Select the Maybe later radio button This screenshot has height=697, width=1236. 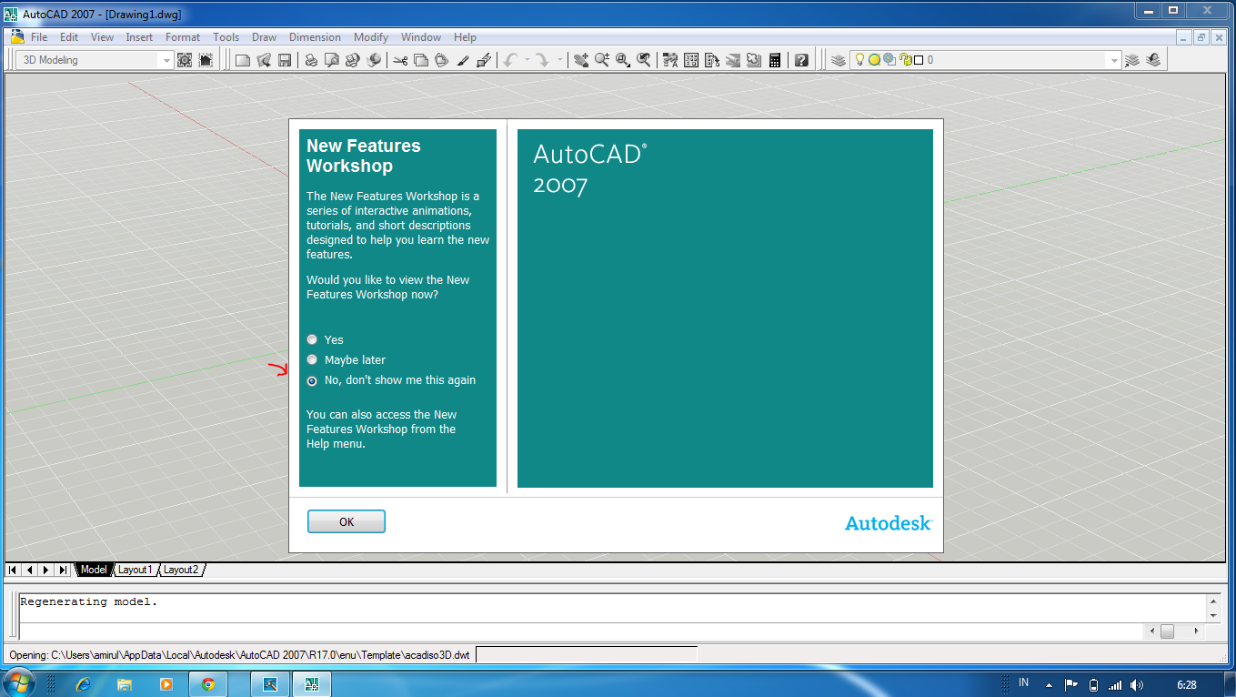click(312, 359)
